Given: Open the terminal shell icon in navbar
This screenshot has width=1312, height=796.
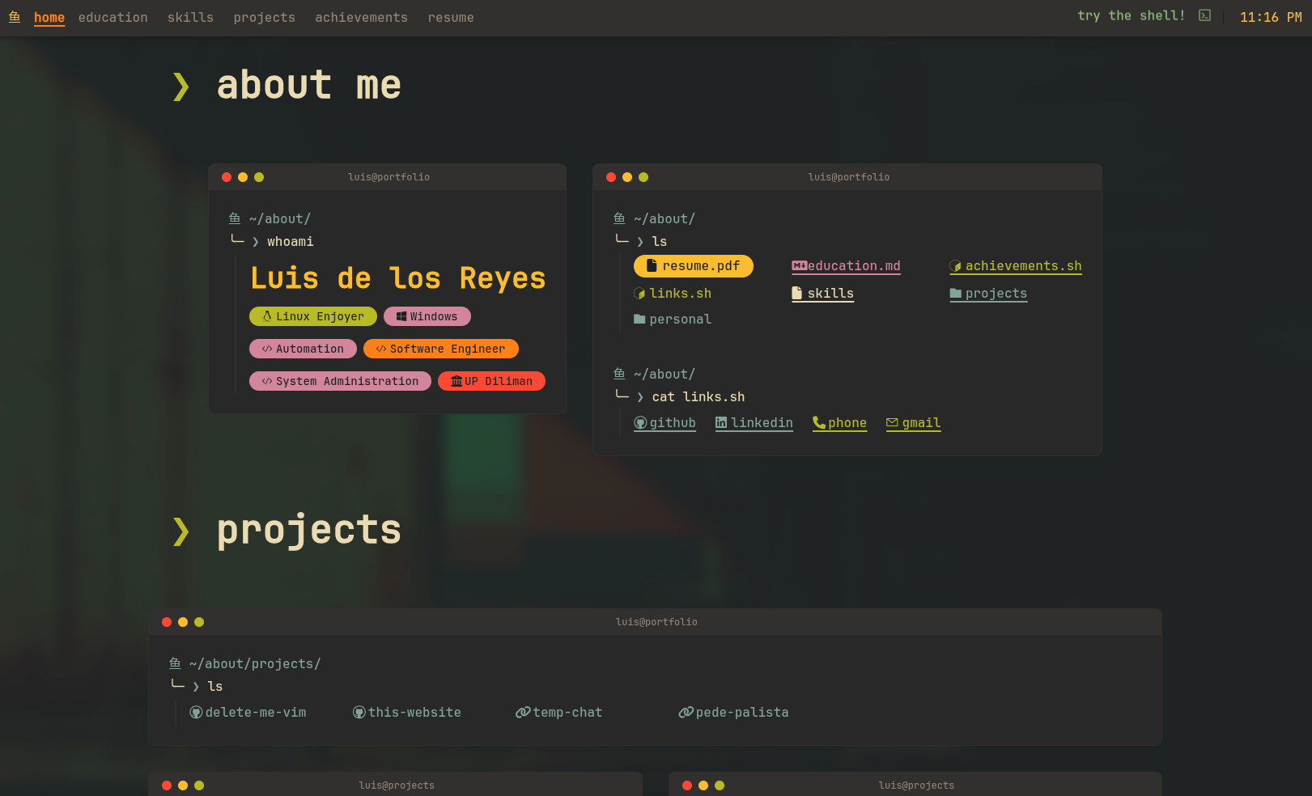Looking at the screenshot, I should click(x=1204, y=15).
